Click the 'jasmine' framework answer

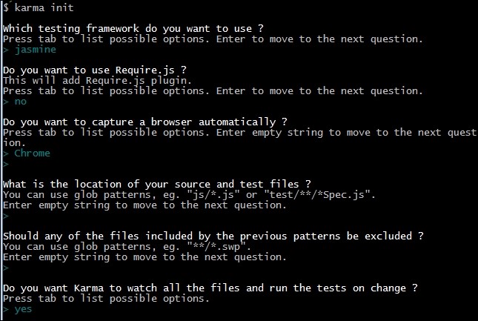tap(36, 50)
